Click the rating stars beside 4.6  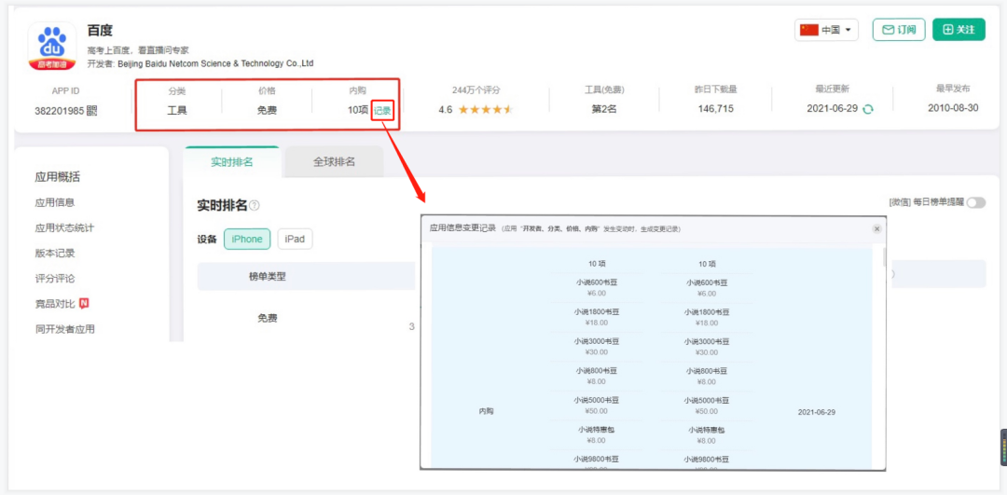(486, 109)
